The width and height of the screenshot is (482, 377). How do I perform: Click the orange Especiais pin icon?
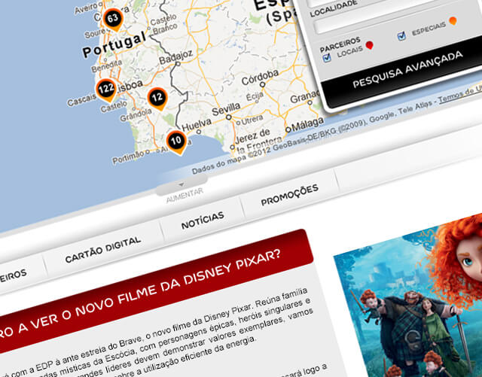point(453,21)
